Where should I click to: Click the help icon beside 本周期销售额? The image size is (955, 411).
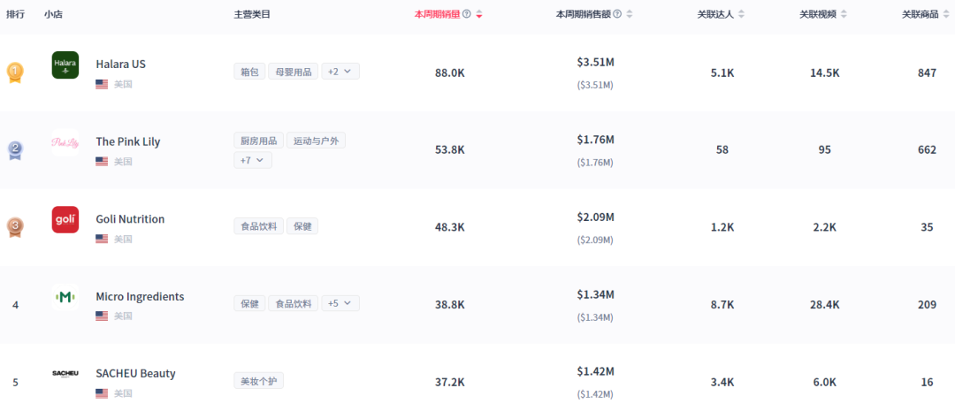pos(617,14)
